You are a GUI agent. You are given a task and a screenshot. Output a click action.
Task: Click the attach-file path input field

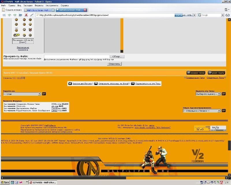tap(77, 57)
